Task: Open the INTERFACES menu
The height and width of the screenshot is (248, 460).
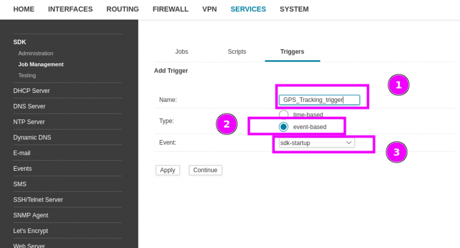Action: coord(70,9)
